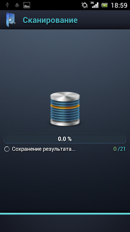Click the cyan divider line at bottom
The width and height of the screenshot is (130, 232).
(x=65, y=214)
